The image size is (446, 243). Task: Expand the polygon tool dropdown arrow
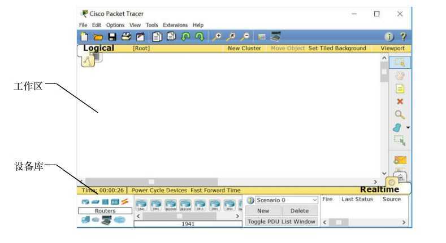pyautogui.click(x=408, y=128)
